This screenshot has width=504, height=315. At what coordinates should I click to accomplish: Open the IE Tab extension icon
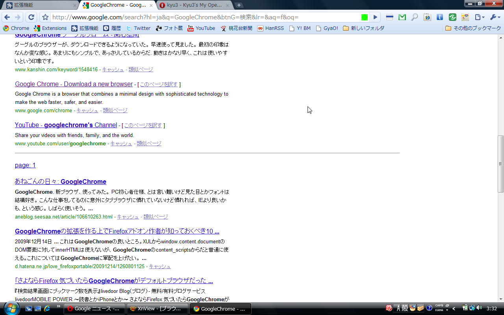427,17
